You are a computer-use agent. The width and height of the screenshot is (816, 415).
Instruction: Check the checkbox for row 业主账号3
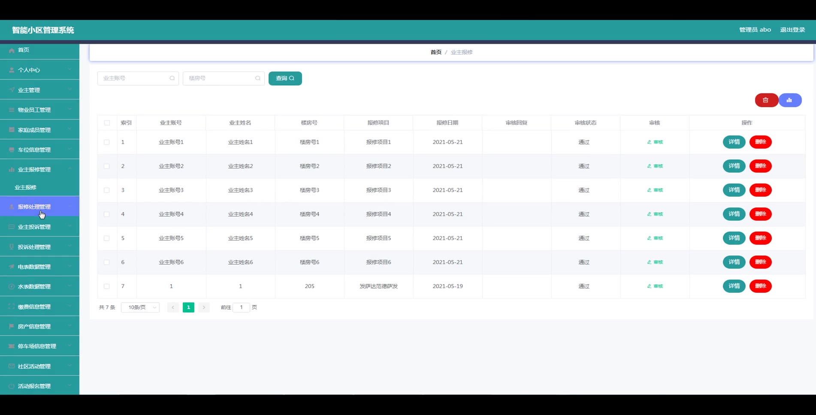[107, 190]
